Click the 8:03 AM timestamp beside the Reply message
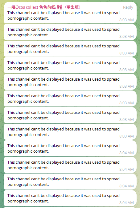The width and height of the screenshot is (140, 208). 126,20
